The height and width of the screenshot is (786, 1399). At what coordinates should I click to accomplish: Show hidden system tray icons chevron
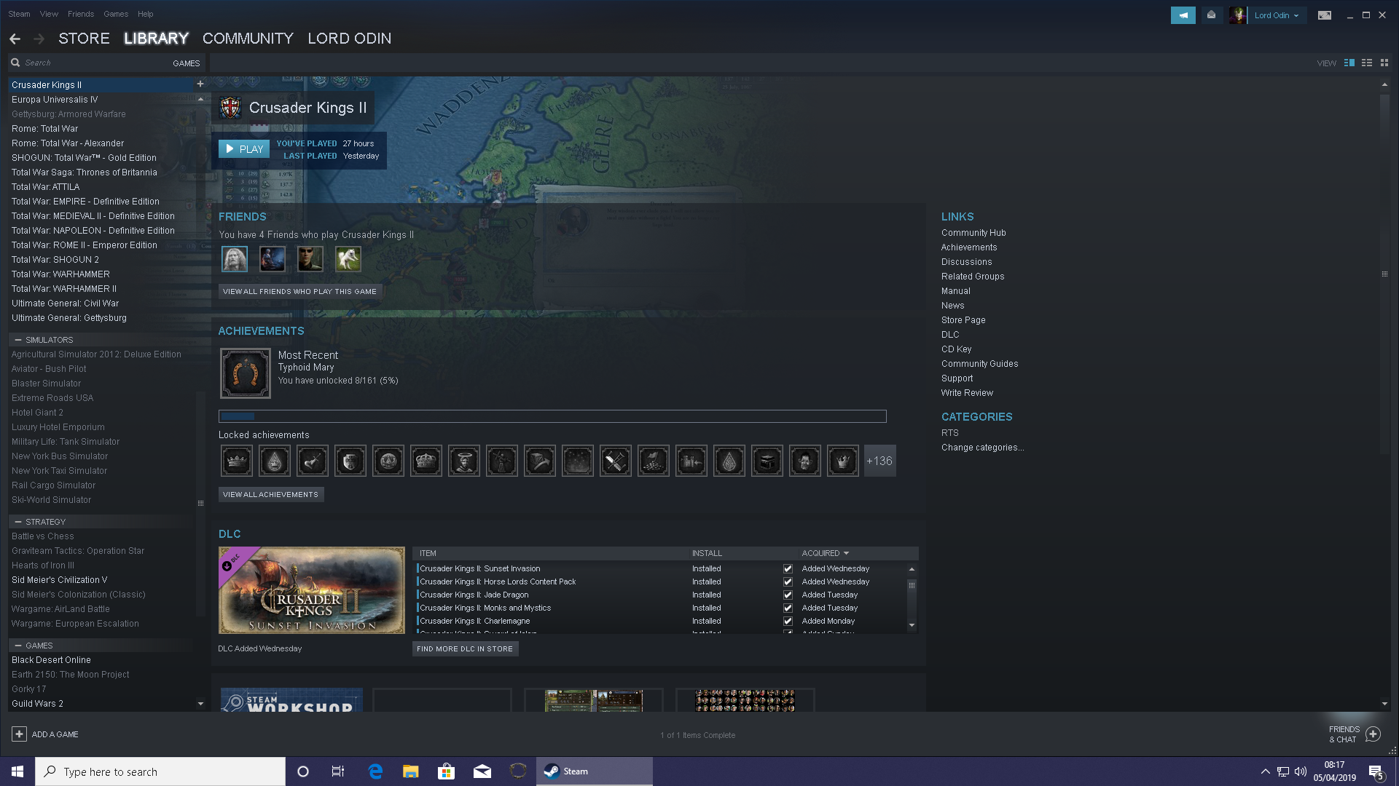(x=1266, y=771)
